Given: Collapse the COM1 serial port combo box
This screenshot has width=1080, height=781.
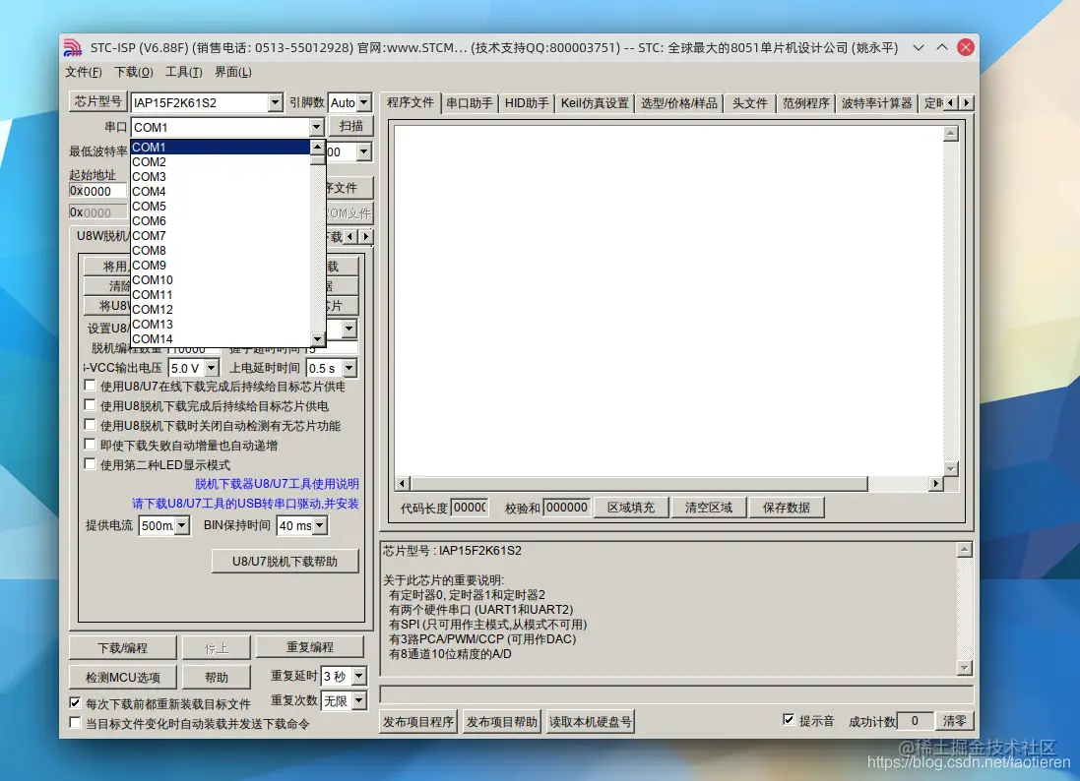Looking at the screenshot, I should click(x=316, y=127).
